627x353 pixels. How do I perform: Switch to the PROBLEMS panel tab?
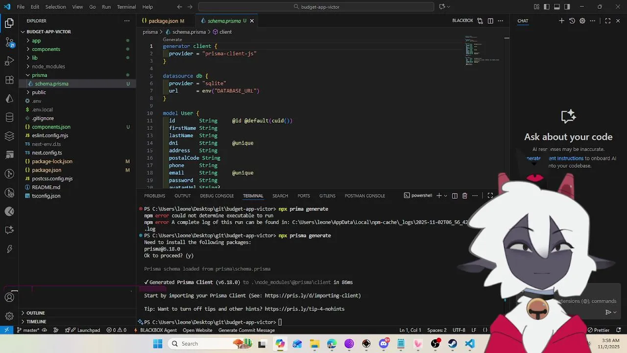tap(155, 196)
